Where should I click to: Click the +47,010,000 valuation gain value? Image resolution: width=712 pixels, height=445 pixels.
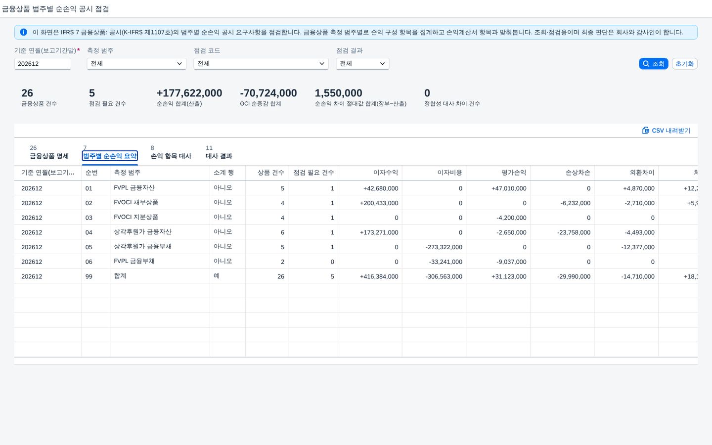[509, 188]
